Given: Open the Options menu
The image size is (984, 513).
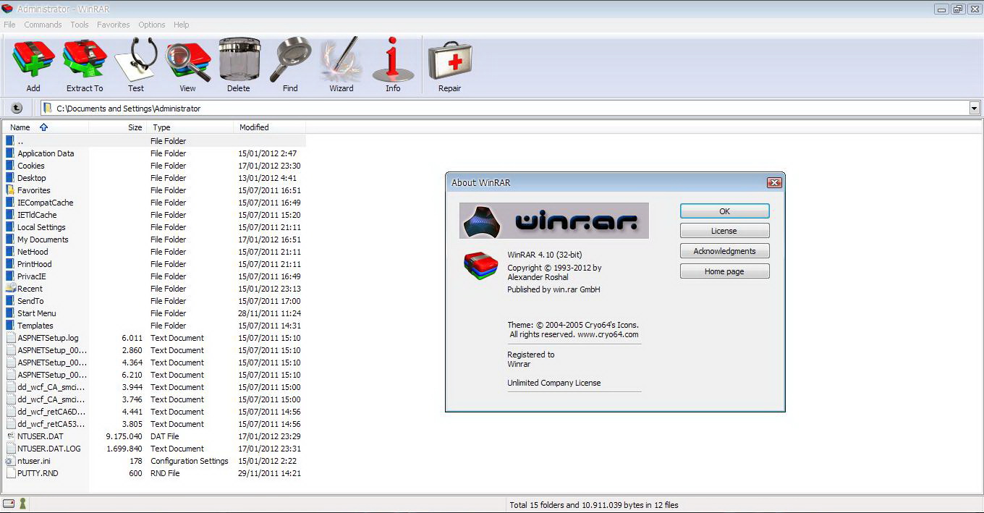Looking at the screenshot, I should (151, 24).
